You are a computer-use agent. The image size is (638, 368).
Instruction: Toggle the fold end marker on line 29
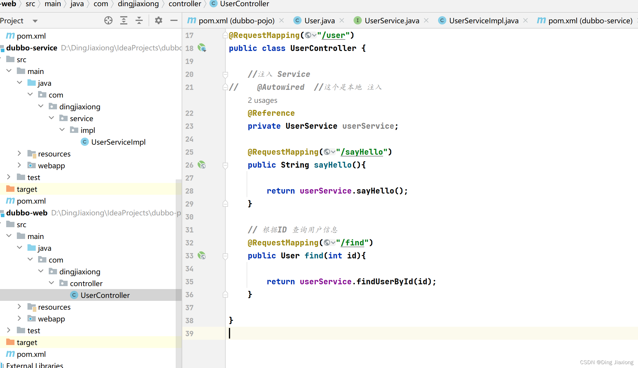click(x=225, y=204)
